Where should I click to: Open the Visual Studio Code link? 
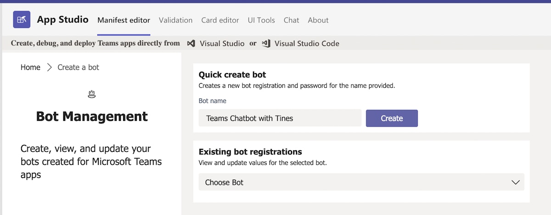point(307,44)
